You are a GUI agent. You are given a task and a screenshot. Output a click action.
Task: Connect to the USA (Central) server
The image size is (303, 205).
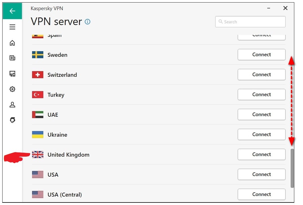point(261,194)
